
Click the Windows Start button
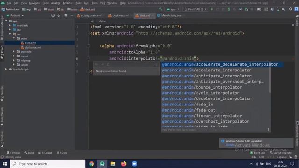(x=5, y=164)
